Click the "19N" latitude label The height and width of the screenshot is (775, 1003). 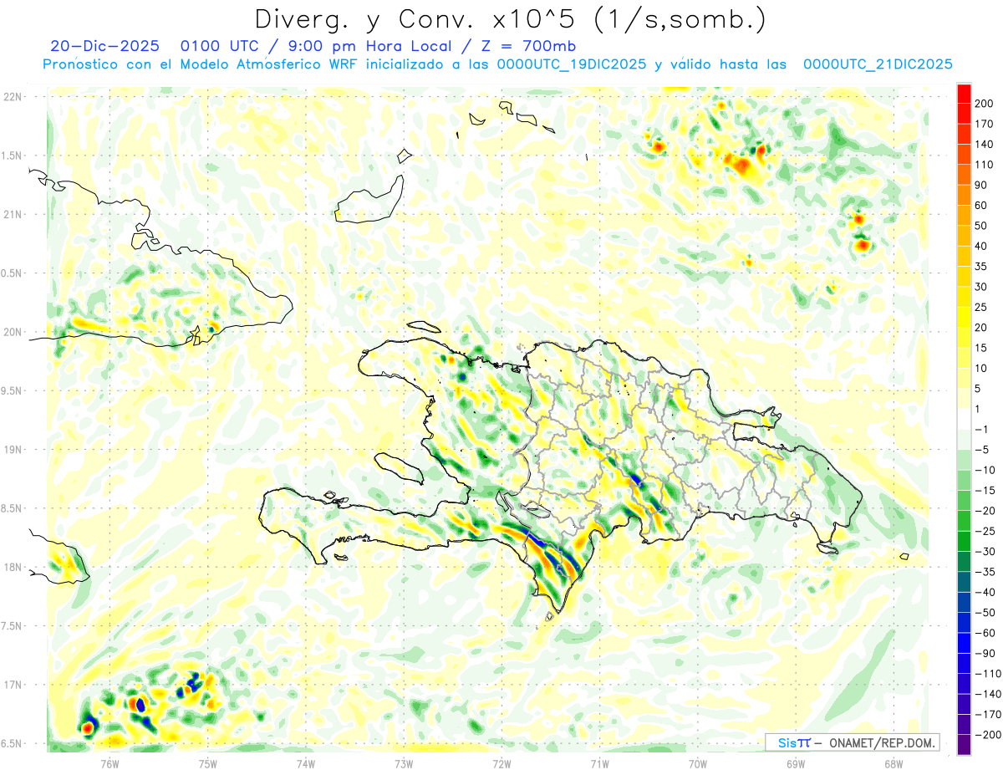pyautogui.click(x=13, y=450)
